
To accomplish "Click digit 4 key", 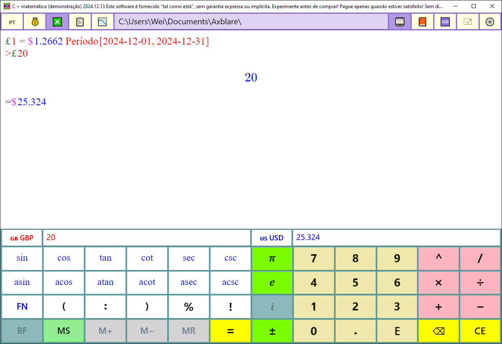I will [x=314, y=282].
